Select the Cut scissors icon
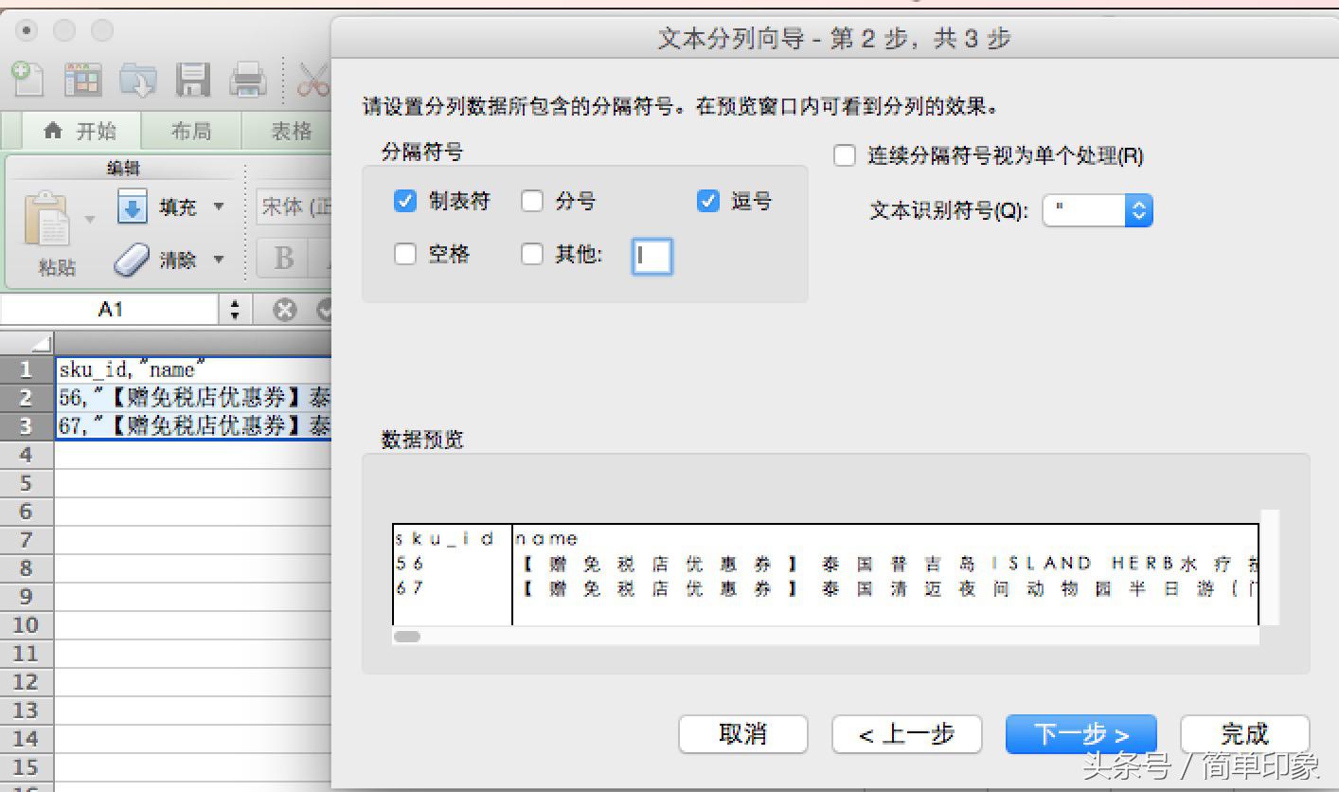Screen dimensions: 1339x792 pos(313,80)
